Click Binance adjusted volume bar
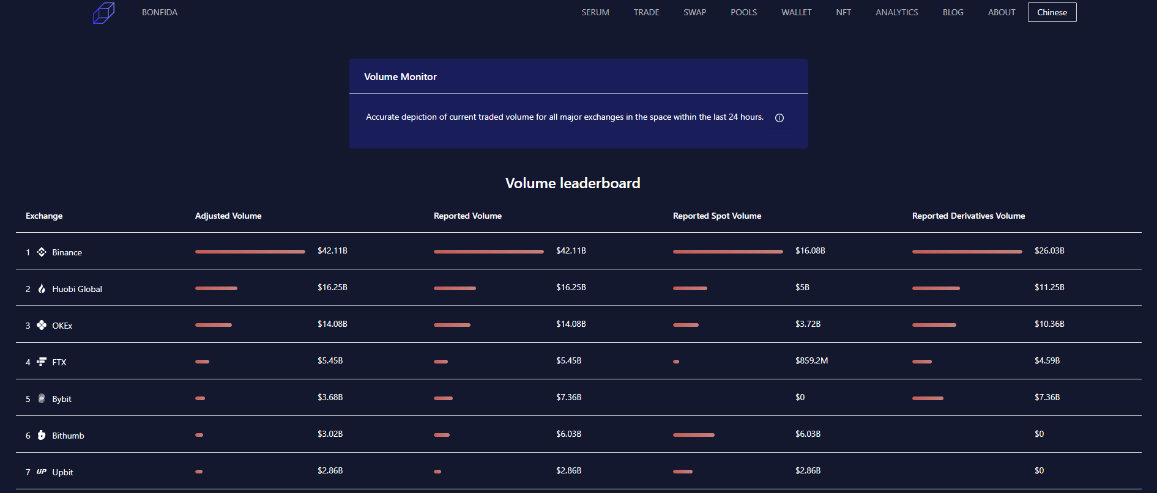 click(x=250, y=252)
